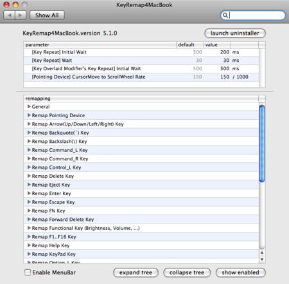Expand Remap FN Key
289x284 pixels.
pyautogui.click(x=29, y=211)
